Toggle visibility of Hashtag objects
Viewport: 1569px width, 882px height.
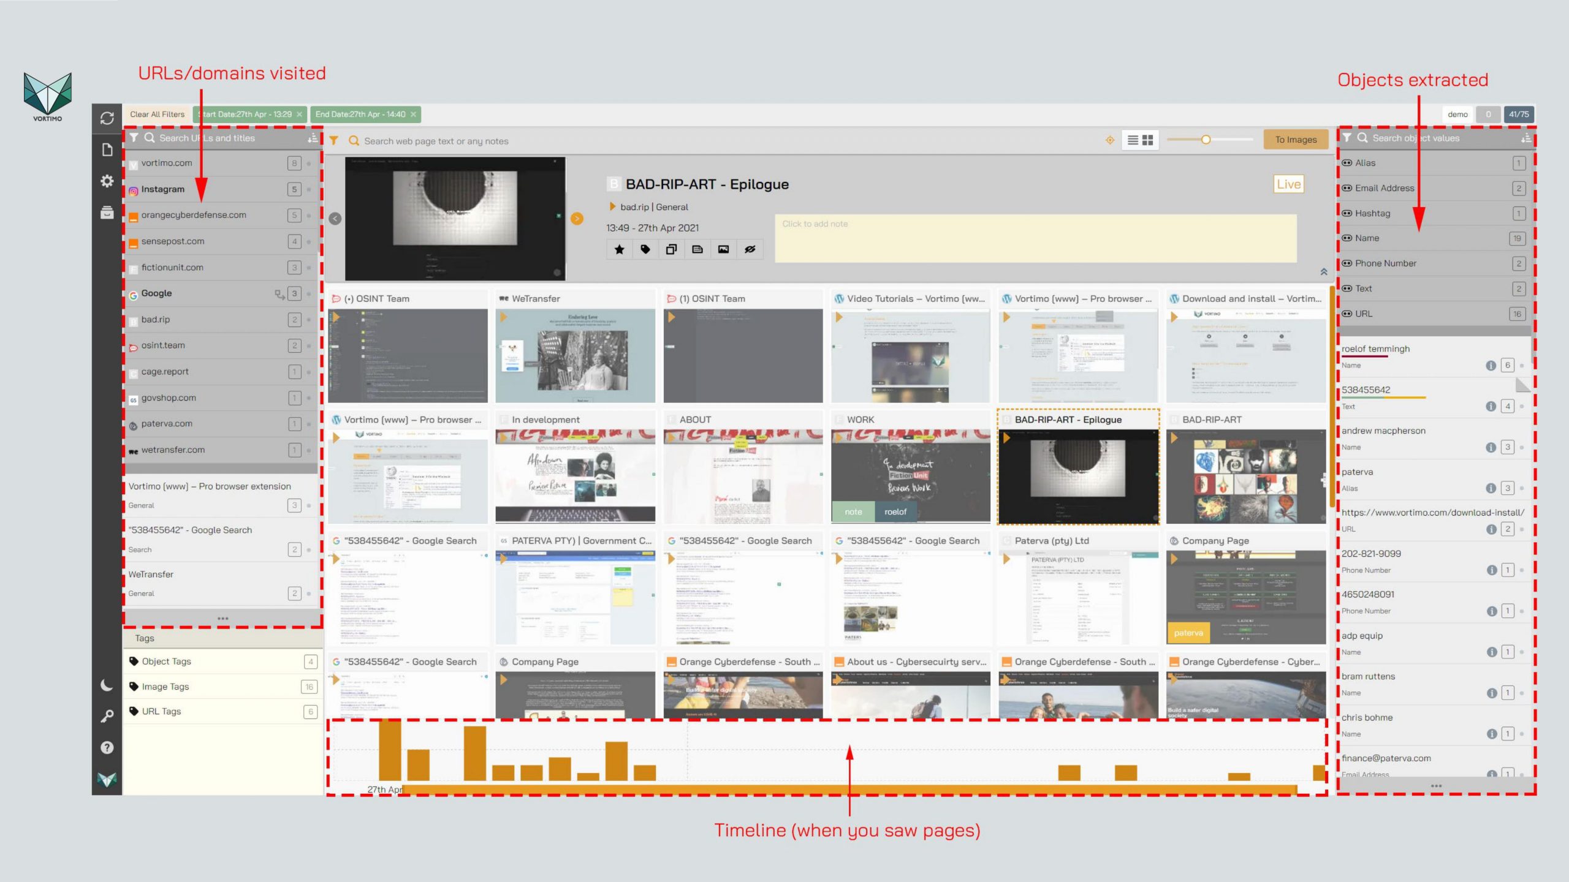point(1347,213)
